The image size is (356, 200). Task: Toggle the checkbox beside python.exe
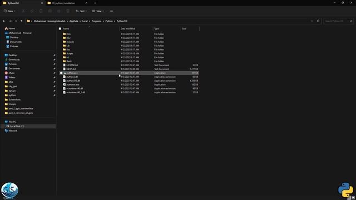(61, 73)
